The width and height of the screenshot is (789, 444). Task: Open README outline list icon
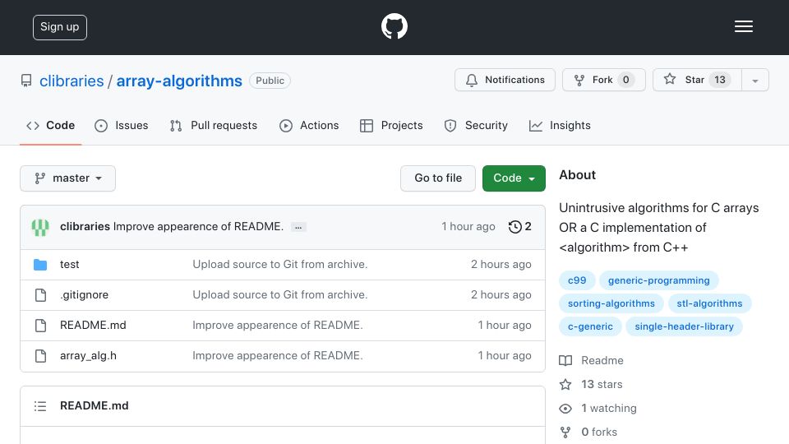pos(40,406)
